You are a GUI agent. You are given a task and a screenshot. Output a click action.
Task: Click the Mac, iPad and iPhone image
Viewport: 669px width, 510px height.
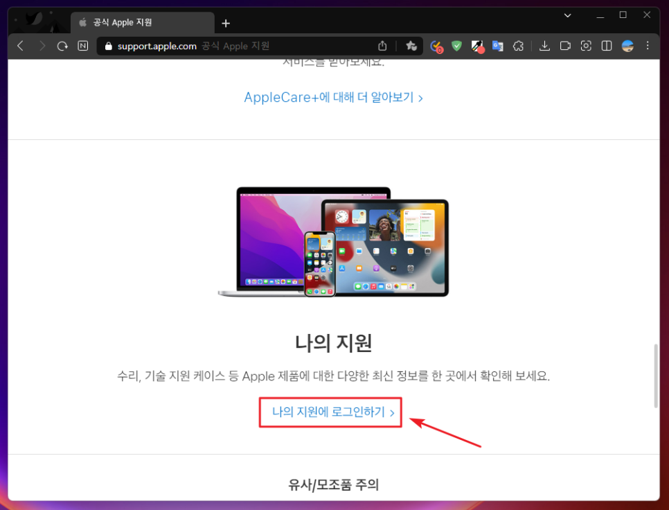click(x=333, y=242)
